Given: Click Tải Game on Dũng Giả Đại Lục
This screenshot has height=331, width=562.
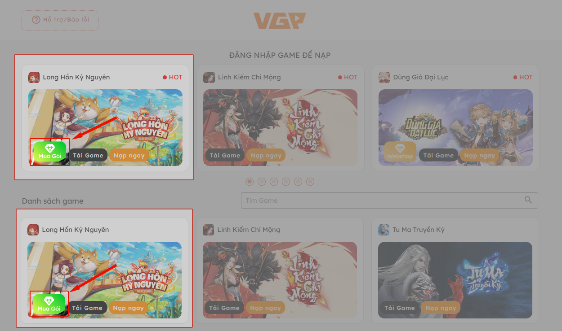Looking at the screenshot, I should (x=438, y=156).
